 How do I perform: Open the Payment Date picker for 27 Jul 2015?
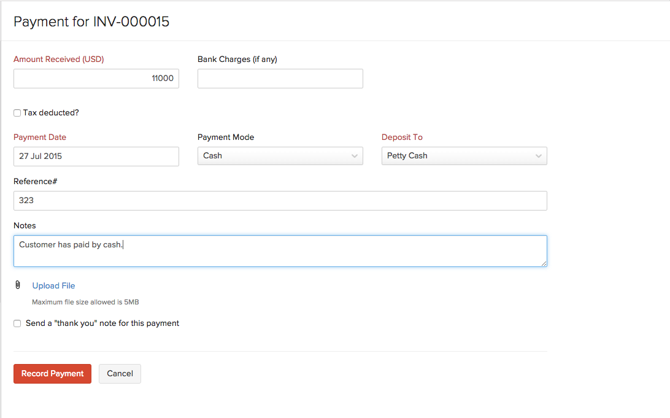point(96,156)
